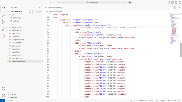This screenshot has width=182, height=102.
Task: Open the Run and Debug view
Action: (x=3, y=29)
